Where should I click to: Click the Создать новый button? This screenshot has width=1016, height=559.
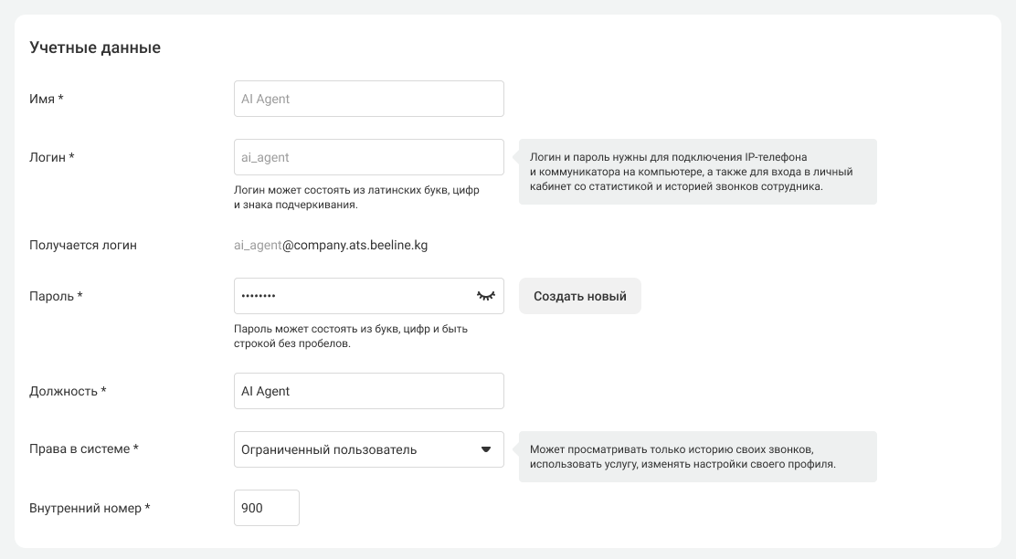580,296
